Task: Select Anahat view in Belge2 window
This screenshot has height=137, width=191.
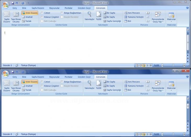Action: (x=27, y=17)
